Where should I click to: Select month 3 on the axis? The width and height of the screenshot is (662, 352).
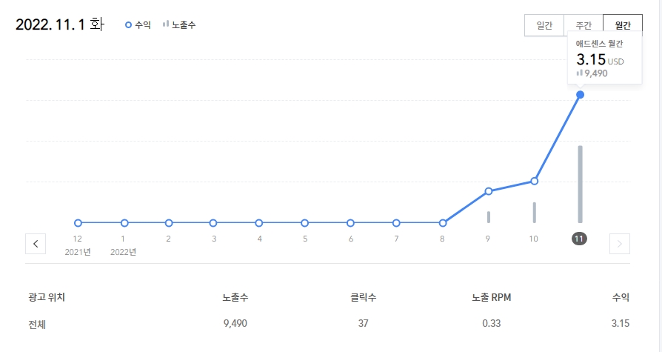pos(214,239)
